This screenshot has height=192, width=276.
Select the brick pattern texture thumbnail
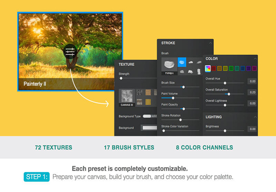click(139, 102)
